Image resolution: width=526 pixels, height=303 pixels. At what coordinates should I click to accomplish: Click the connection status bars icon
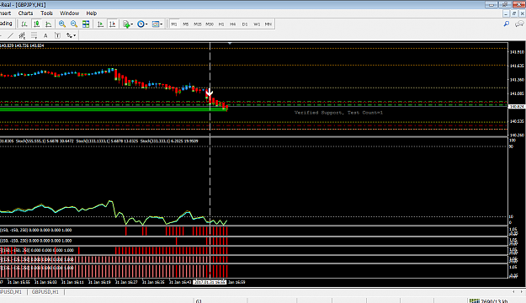tap(475, 301)
